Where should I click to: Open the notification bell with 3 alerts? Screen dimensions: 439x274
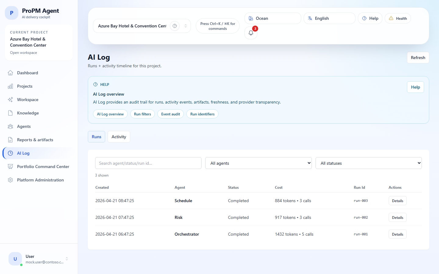coord(251,33)
